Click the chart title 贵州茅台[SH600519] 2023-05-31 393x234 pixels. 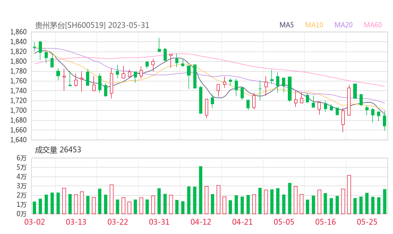(92, 26)
